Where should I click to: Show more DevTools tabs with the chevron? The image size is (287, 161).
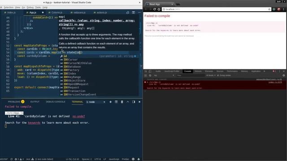[x=264, y=71]
